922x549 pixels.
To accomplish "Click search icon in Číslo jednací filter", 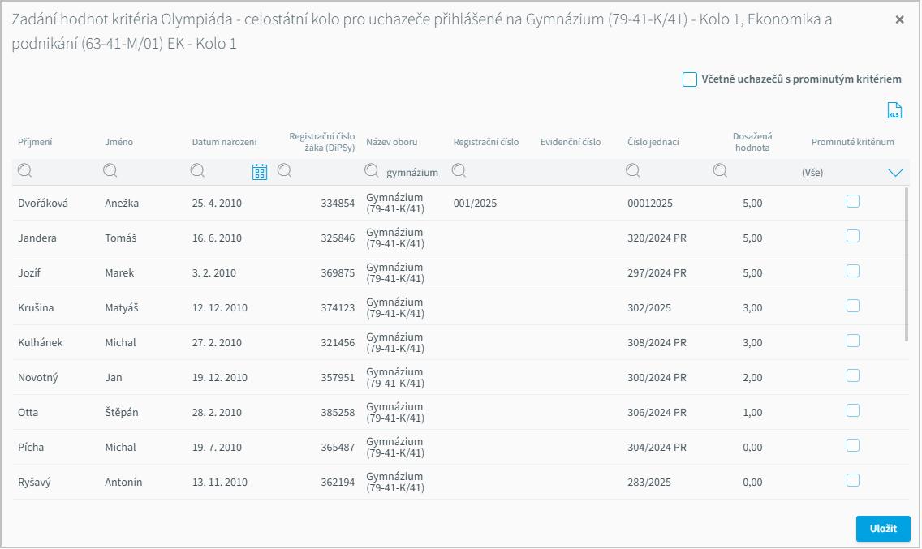I will tap(633, 170).
